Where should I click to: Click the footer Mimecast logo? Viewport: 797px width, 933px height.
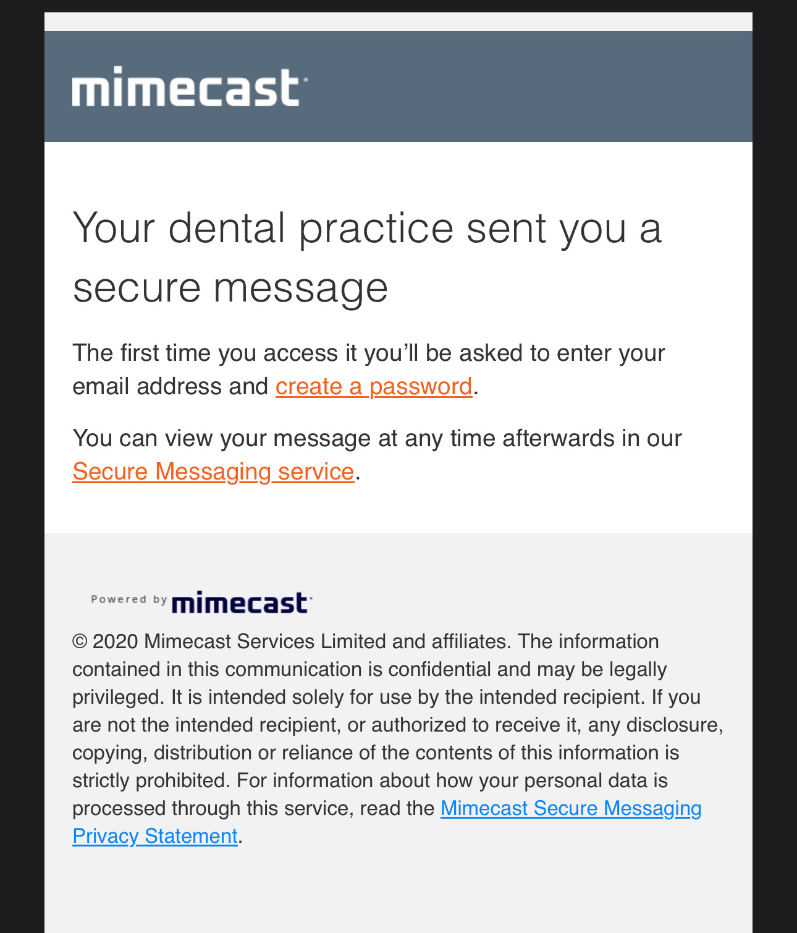coord(241,602)
